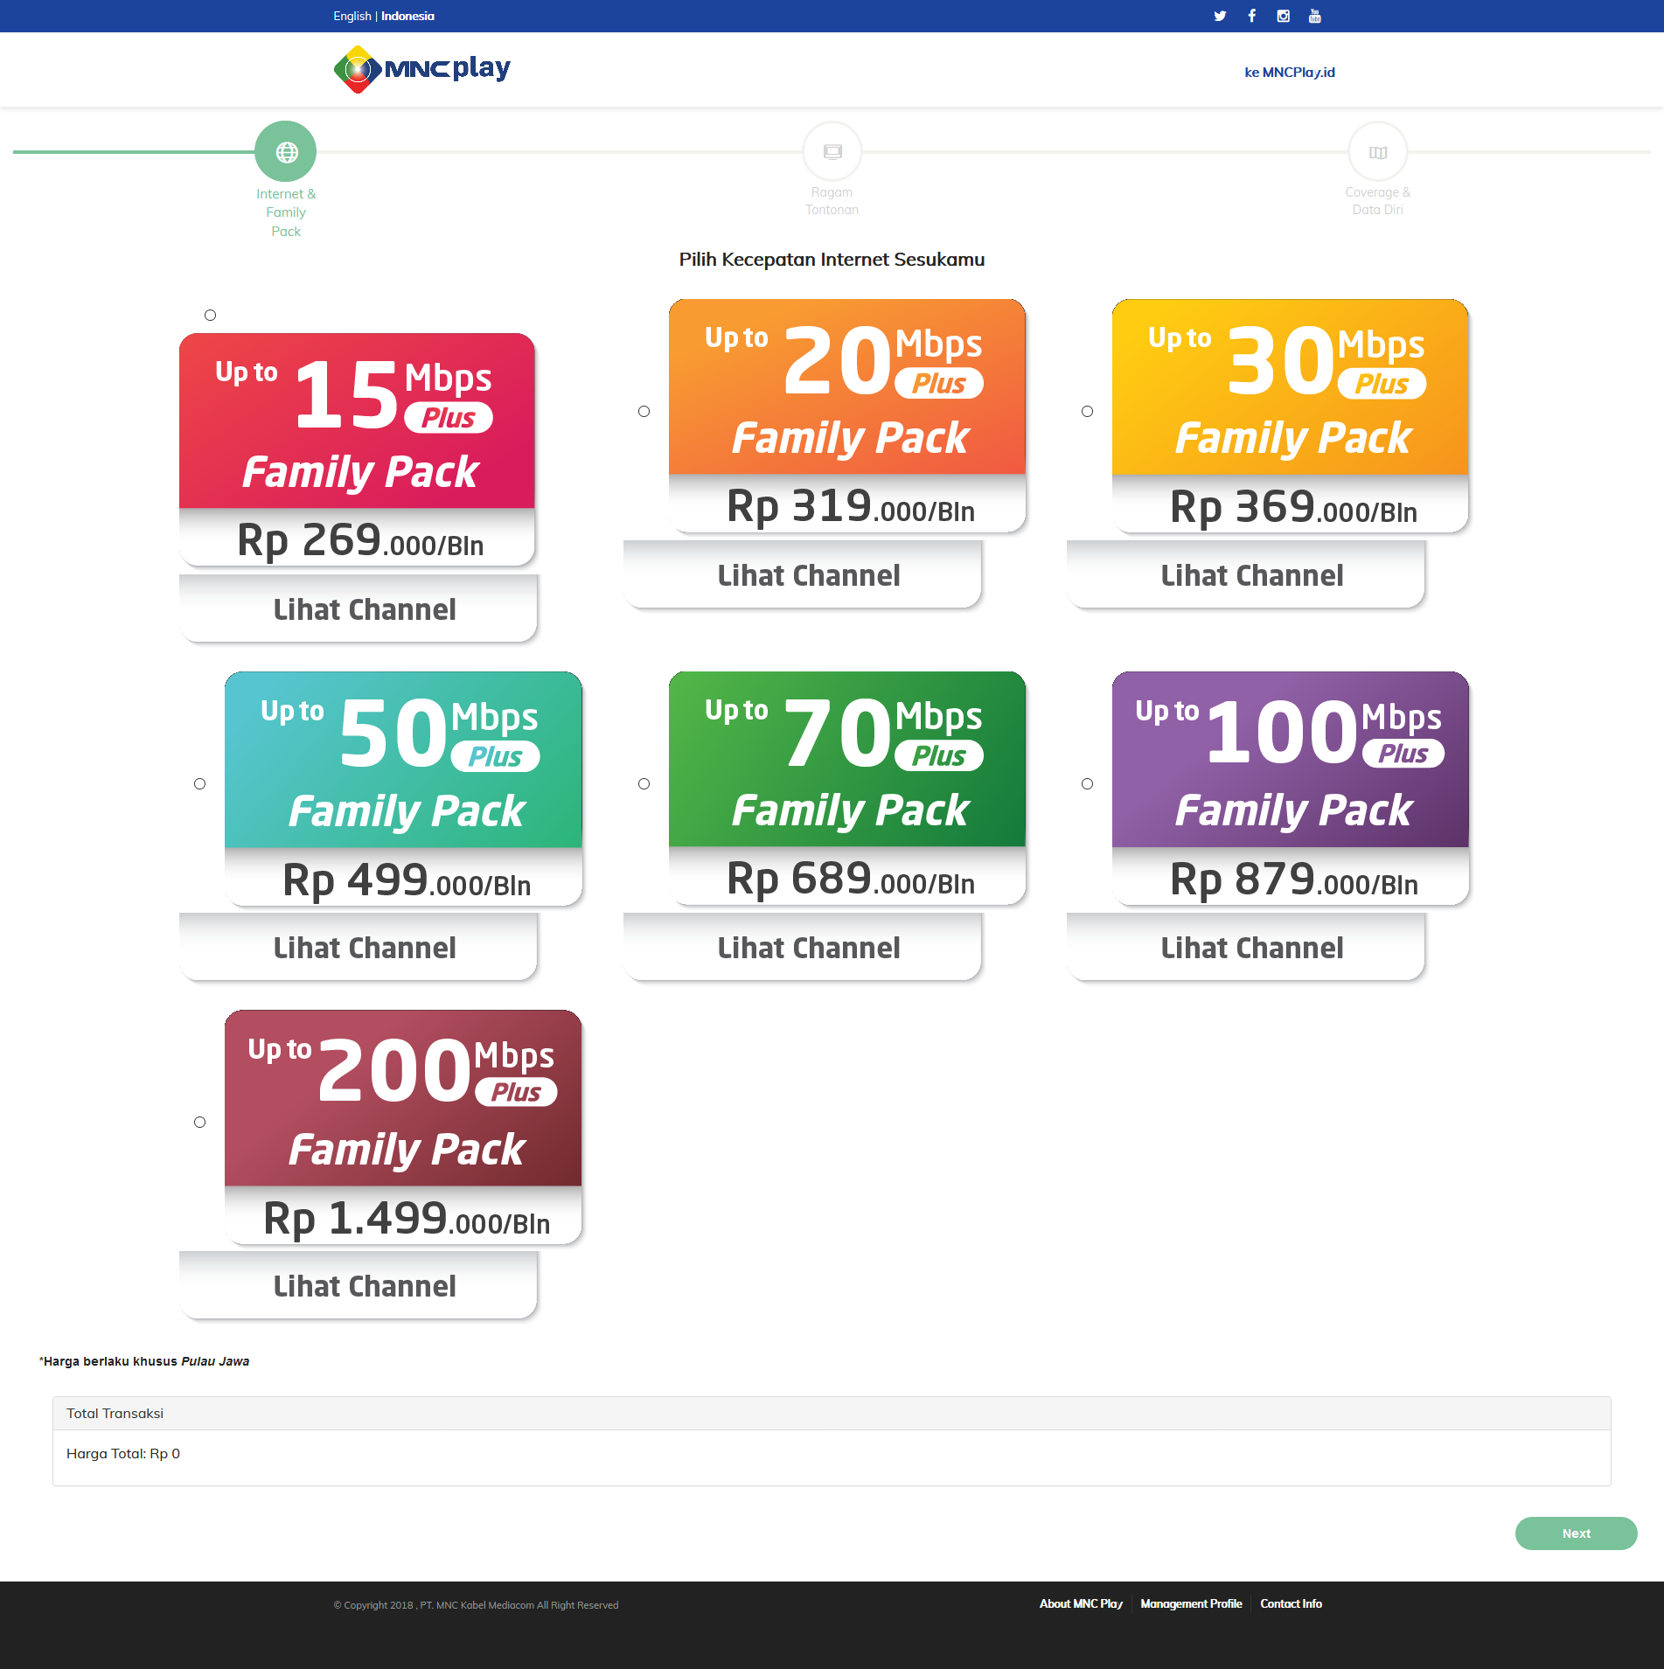
Task: Click the MNC Play logo
Action: (x=421, y=69)
